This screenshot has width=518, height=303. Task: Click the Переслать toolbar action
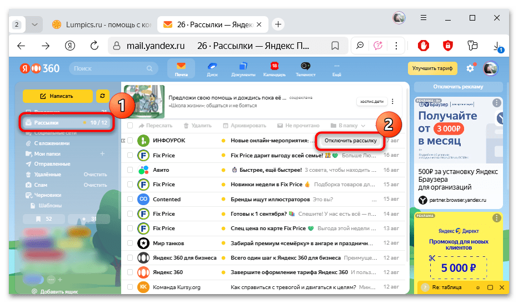[x=156, y=126]
